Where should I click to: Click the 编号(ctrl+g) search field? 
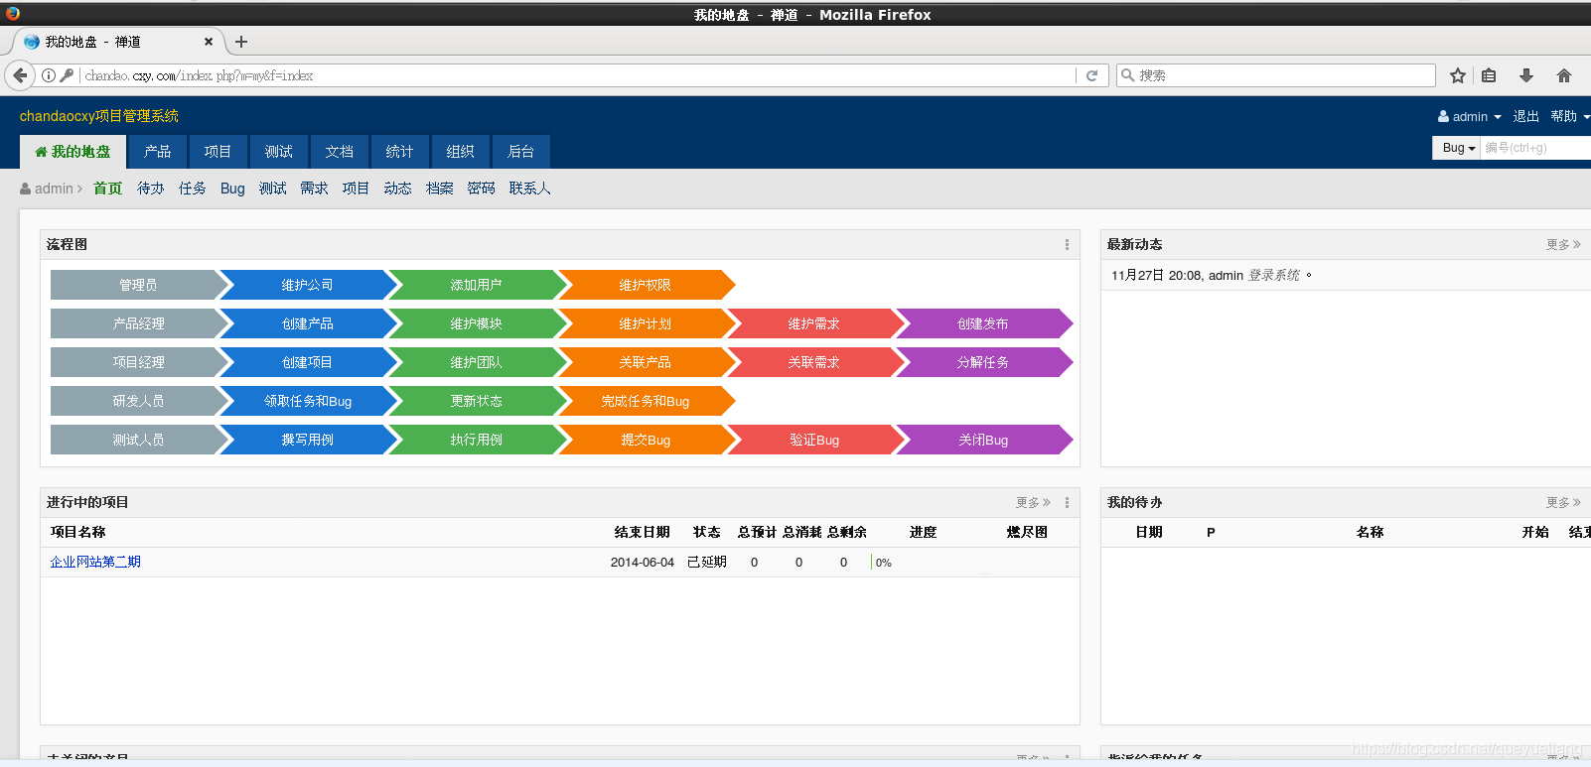click(1535, 148)
